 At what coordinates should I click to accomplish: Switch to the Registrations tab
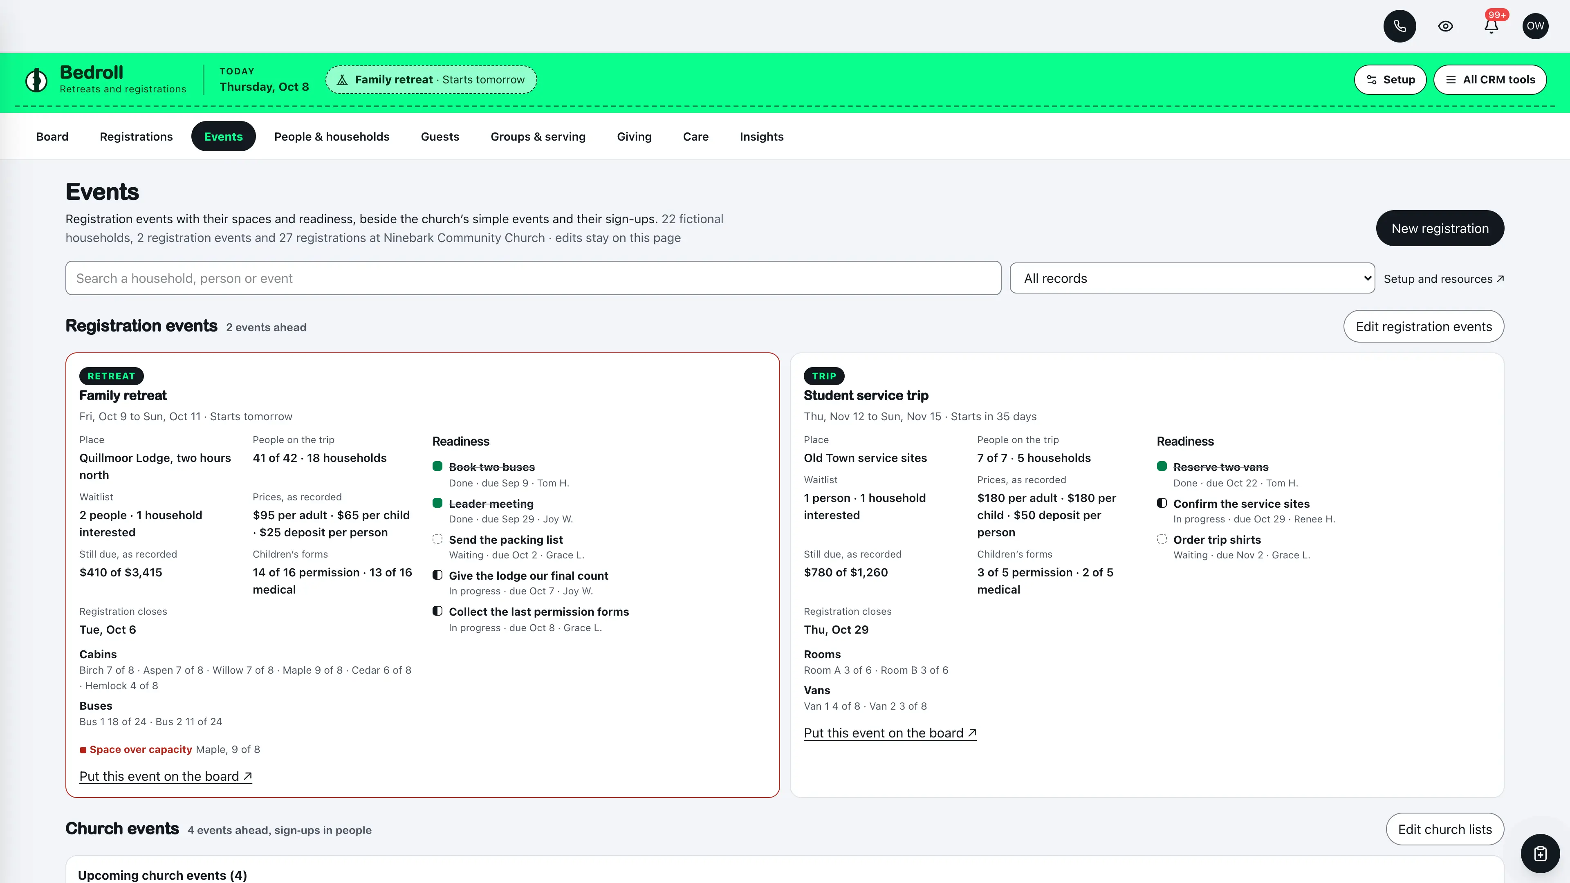point(137,137)
